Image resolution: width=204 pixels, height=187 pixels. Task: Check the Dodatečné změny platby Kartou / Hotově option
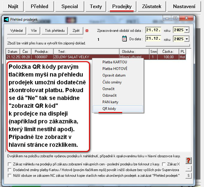click(x=10, y=170)
